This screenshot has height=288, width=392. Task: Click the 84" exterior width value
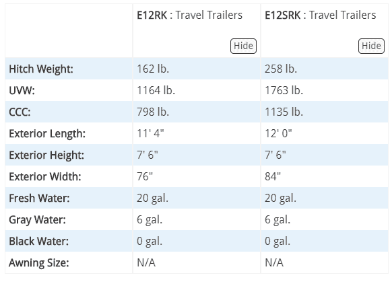[273, 176]
